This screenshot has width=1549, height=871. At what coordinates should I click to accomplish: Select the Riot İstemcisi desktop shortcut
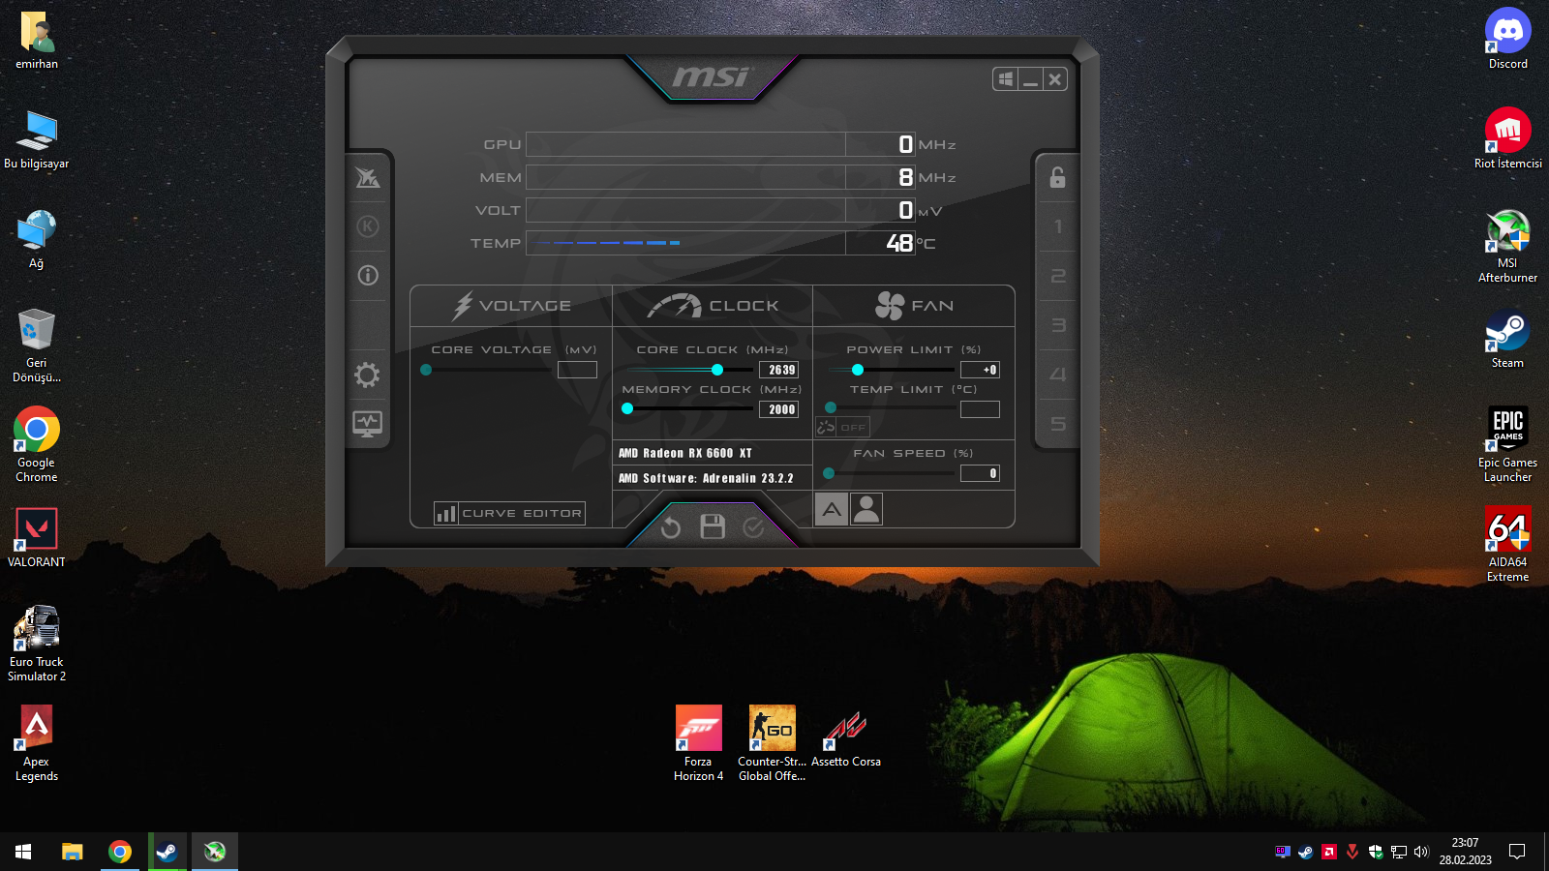pyautogui.click(x=1508, y=138)
